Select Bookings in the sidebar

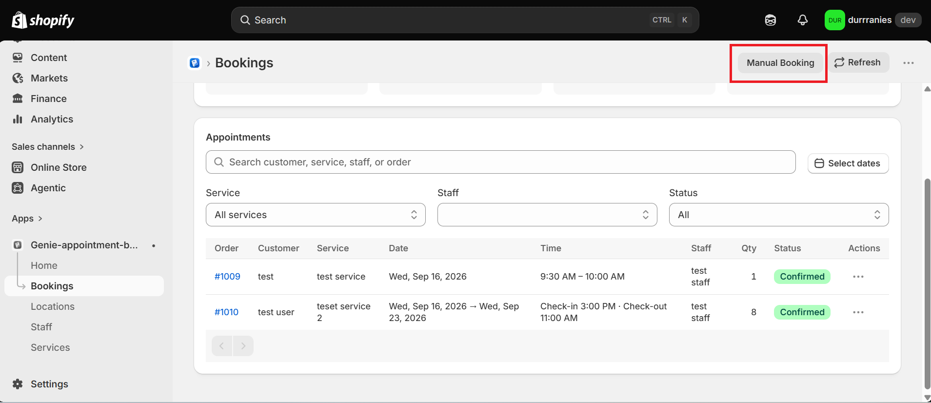(x=84, y=286)
